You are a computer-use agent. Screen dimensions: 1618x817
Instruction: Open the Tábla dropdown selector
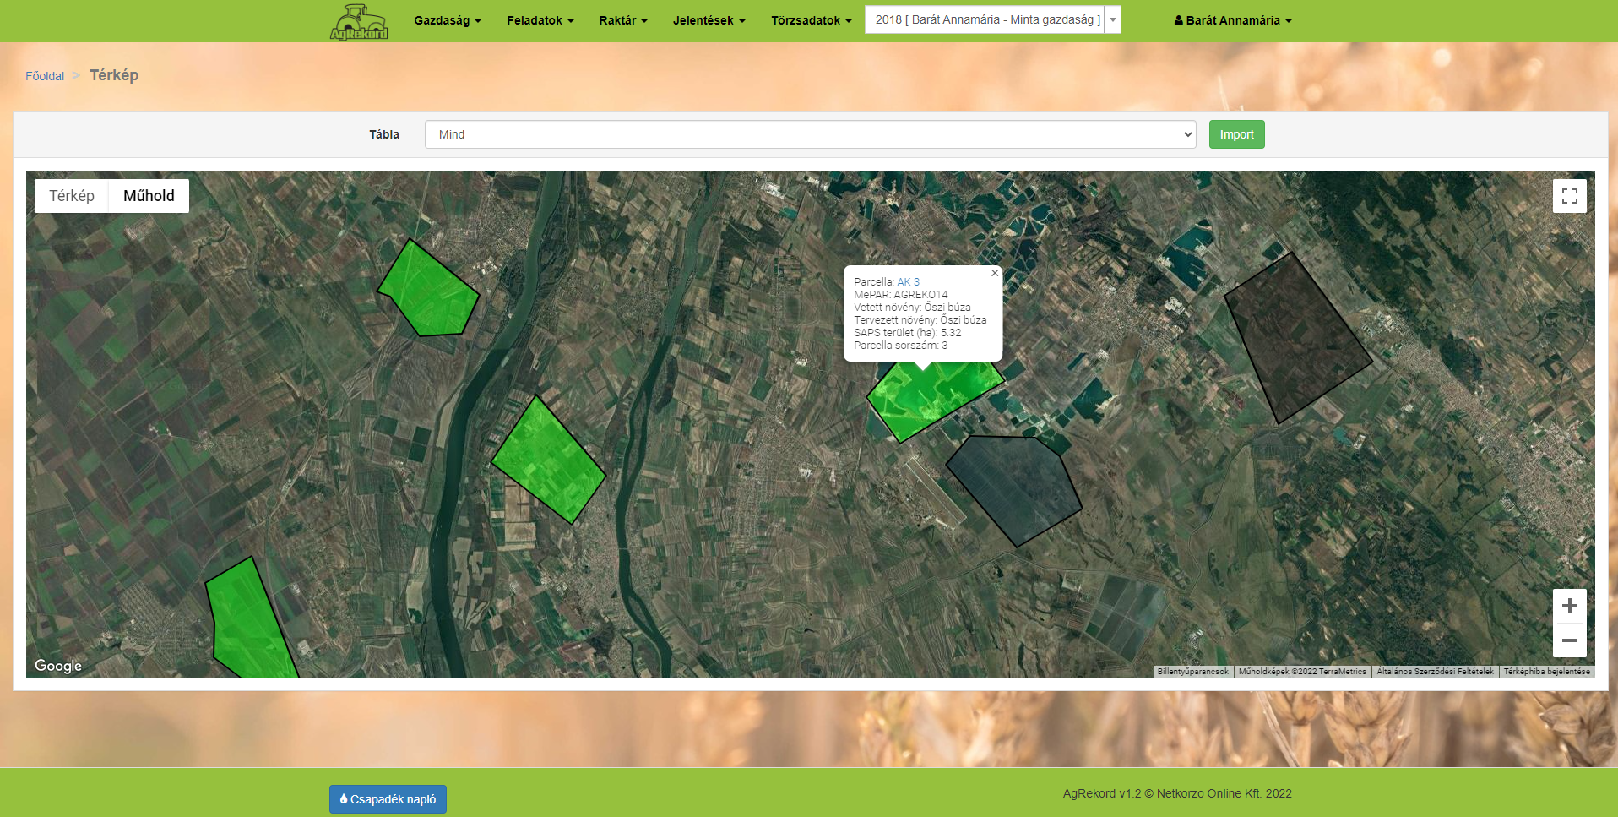810,134
